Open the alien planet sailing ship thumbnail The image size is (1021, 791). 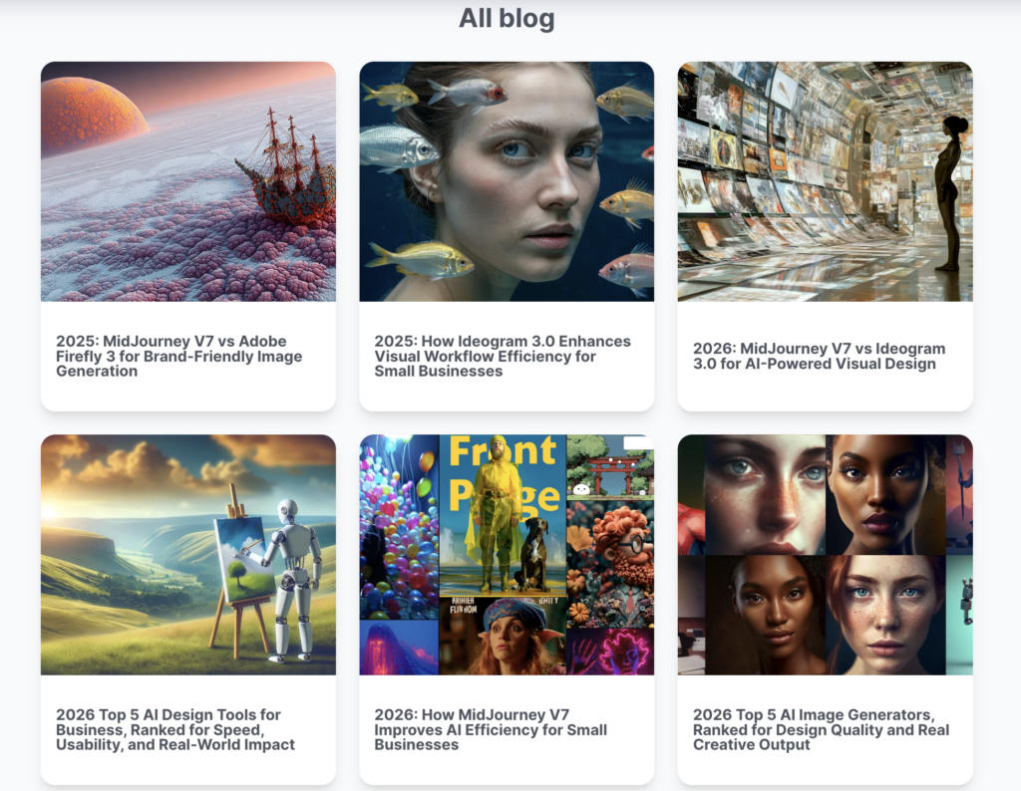(188, 181)
